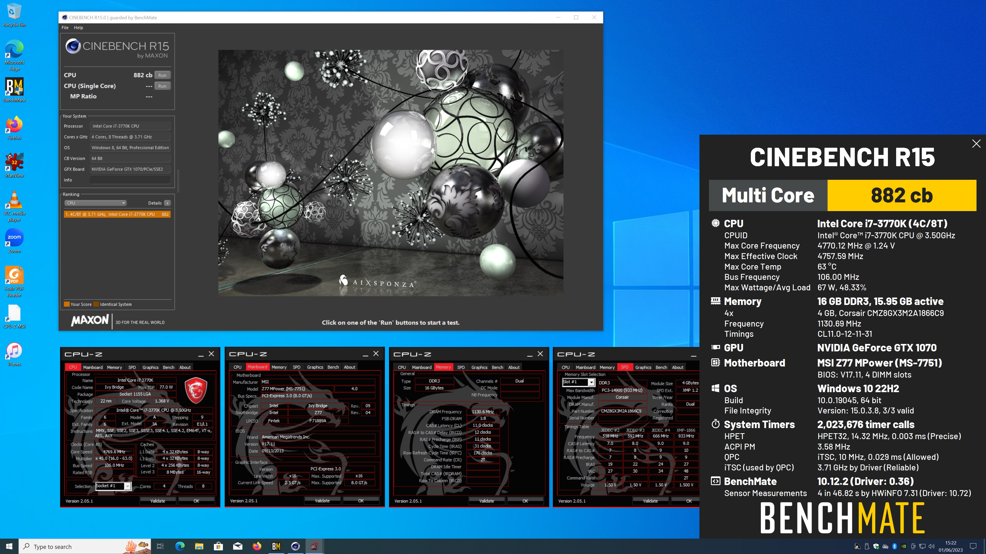The height and width of the screenshot is (554, 986).
Task: Open the Socket #1 Selection dropdown in CPU-Z
Action: tap(113, 486)
